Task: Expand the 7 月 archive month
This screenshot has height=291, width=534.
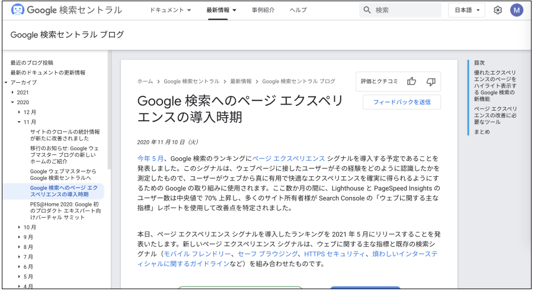Action: point(19,257)
